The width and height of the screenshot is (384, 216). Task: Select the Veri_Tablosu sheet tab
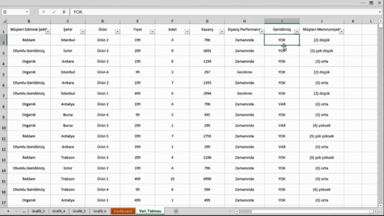click(x=150, y=211)
